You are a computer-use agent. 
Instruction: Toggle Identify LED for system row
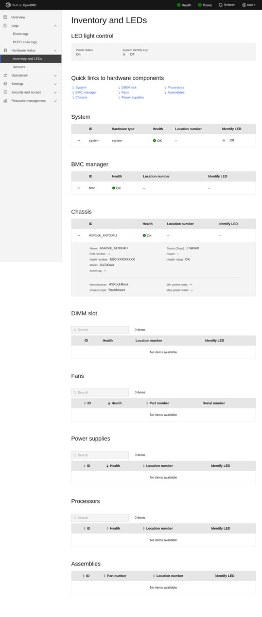[225, 140]
